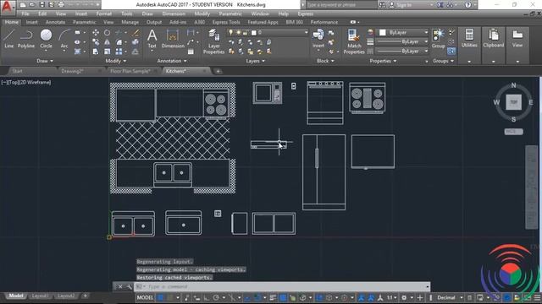The width and height of the screenshot is (542, 304).
Task: Expand the Properties panel
Action: coord(383,61)
